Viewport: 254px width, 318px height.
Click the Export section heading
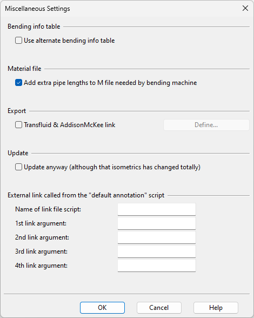click(17, 111)
